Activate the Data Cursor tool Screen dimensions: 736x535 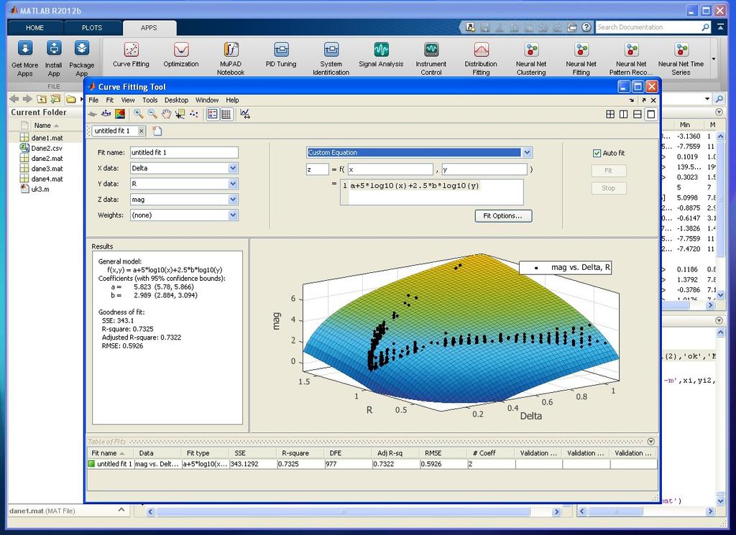[180, 113]
